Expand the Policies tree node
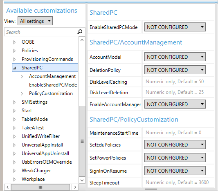Screen dimensions: 218x191 pyautogui.click(x=14, y=51)
